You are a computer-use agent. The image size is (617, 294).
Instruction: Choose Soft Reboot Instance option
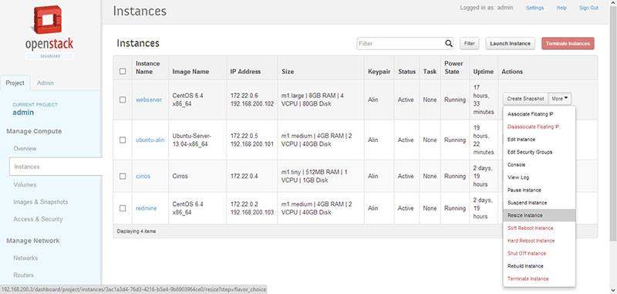click(539, 228)
